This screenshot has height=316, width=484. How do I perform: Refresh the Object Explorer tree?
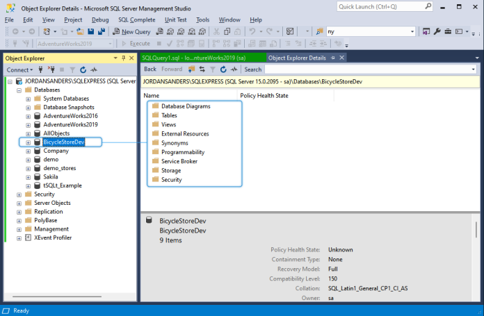point(83,69)
